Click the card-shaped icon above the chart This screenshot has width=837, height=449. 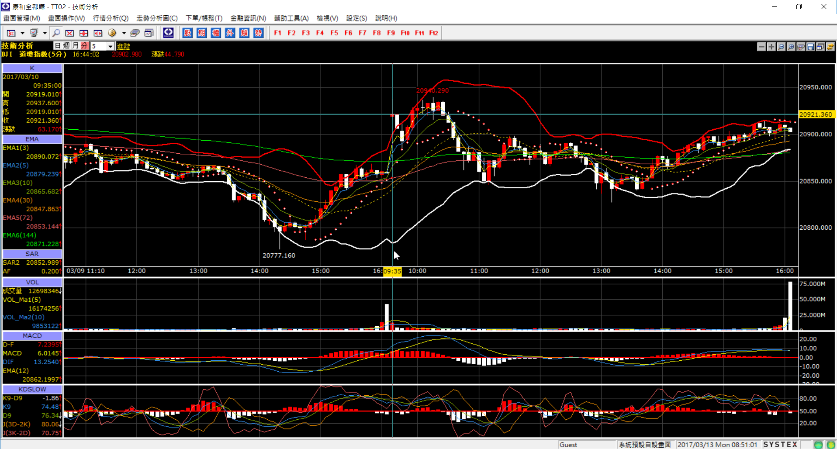tap(801, 47)
